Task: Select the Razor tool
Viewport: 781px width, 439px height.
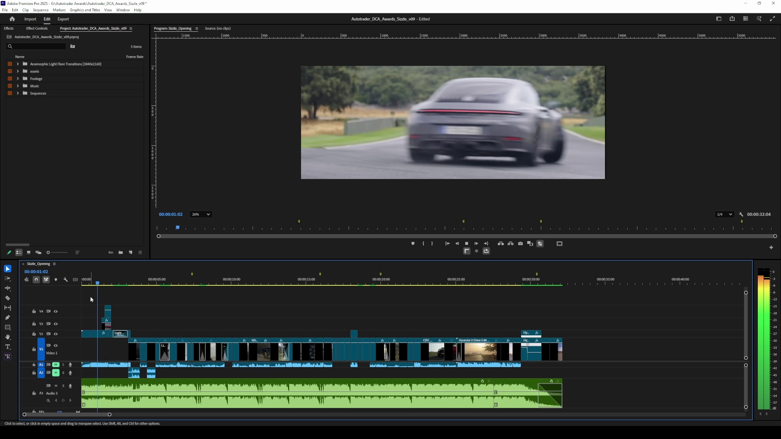Action: click(8, 298)
